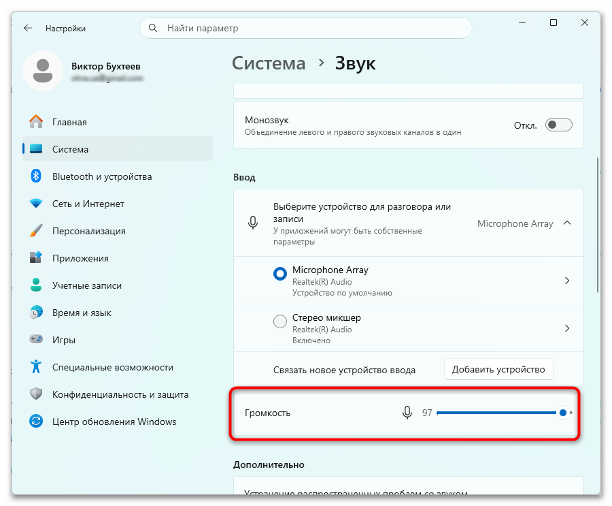The image size is (612, 506).
Task: Click the Специальные возможности accessibility icon
Action: coord(36,367)
